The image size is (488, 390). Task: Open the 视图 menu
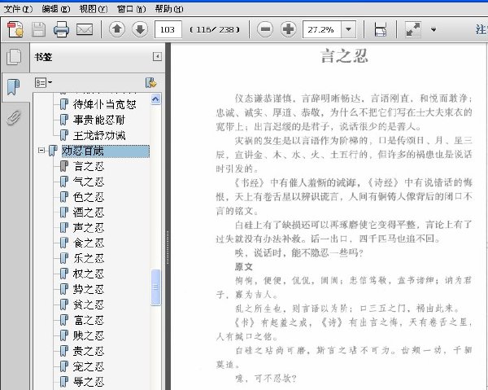coord(93,9)
